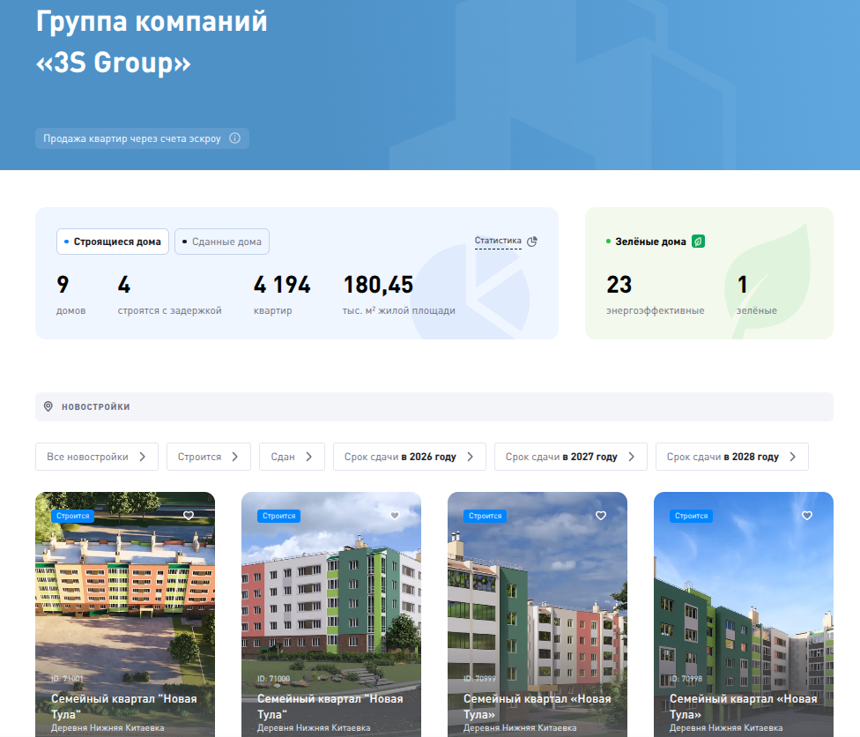Image resolution: width=860 pixels, height=737 pixels.
Task: Open the building card with ID 70998
Action: click(744, 614)
